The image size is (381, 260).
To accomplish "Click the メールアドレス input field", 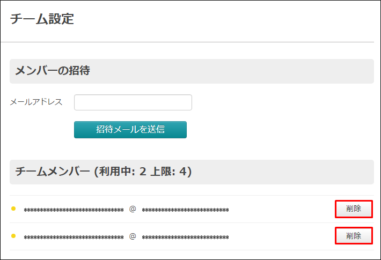I will pyautogui.click(x=133, y=102).
